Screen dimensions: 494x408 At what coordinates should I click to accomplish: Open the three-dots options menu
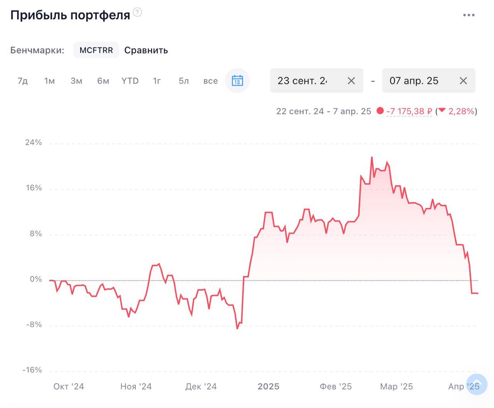pyautogui.click(x=469, y=15)
